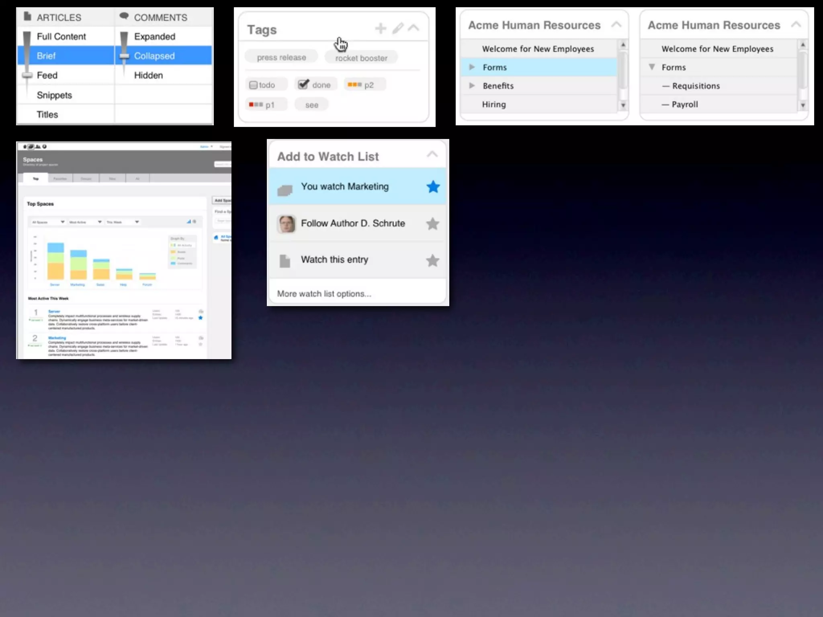The image size is (823, 617).
Task: Collapse the expanded Forms node
Action: (x=652, y=67)
